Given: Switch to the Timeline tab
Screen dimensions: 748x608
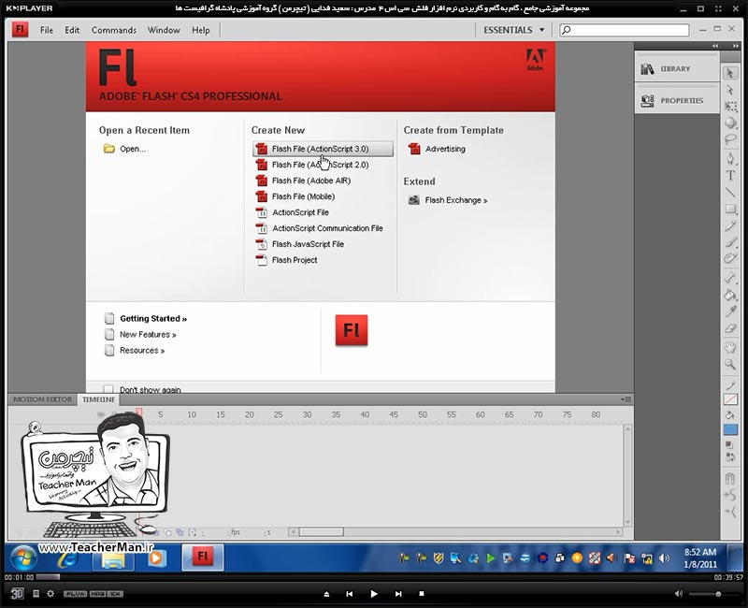Looking at the screenshot, I should (x=98, y=399).
